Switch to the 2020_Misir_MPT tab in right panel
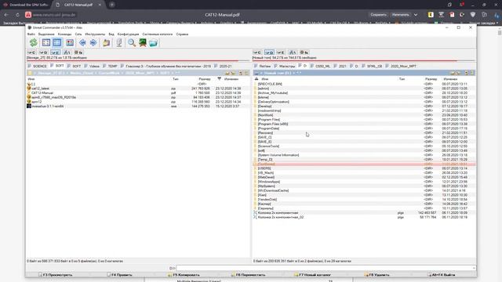The height and width of the screenshot is (282, 502). pyautogui.click(x=401, y=66)
